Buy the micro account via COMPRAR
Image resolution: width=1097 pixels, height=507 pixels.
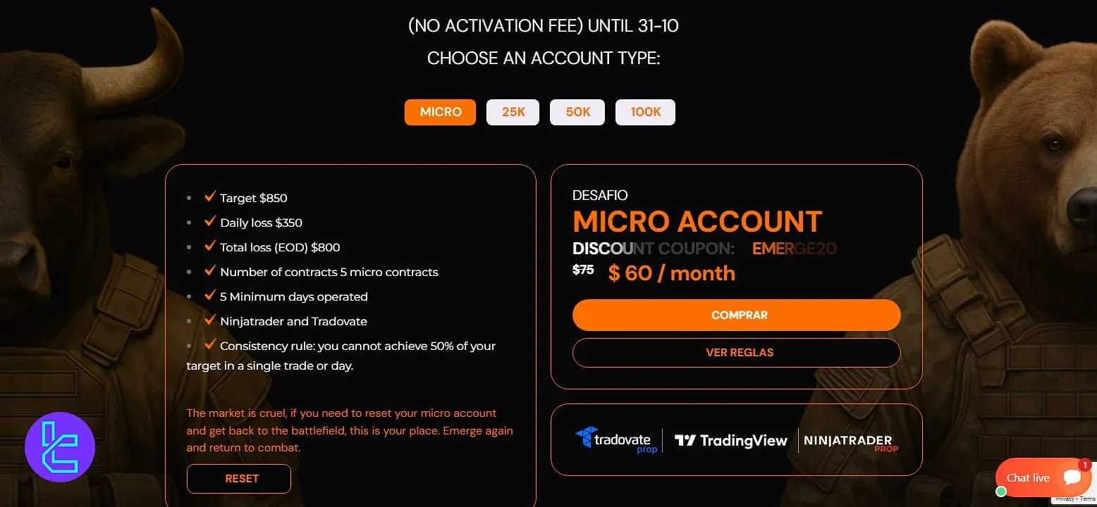click(737, 315)
